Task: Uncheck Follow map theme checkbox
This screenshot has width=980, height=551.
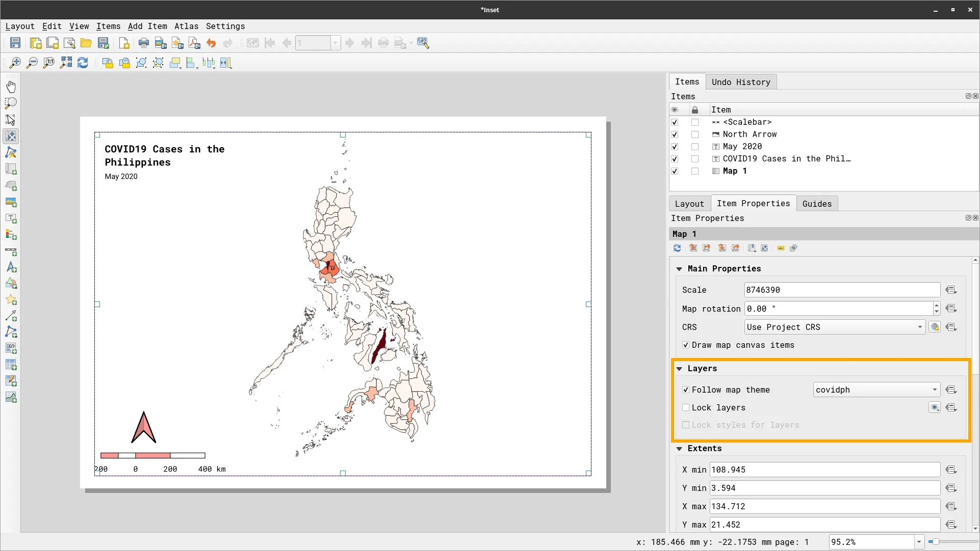Action: point(686,390)
